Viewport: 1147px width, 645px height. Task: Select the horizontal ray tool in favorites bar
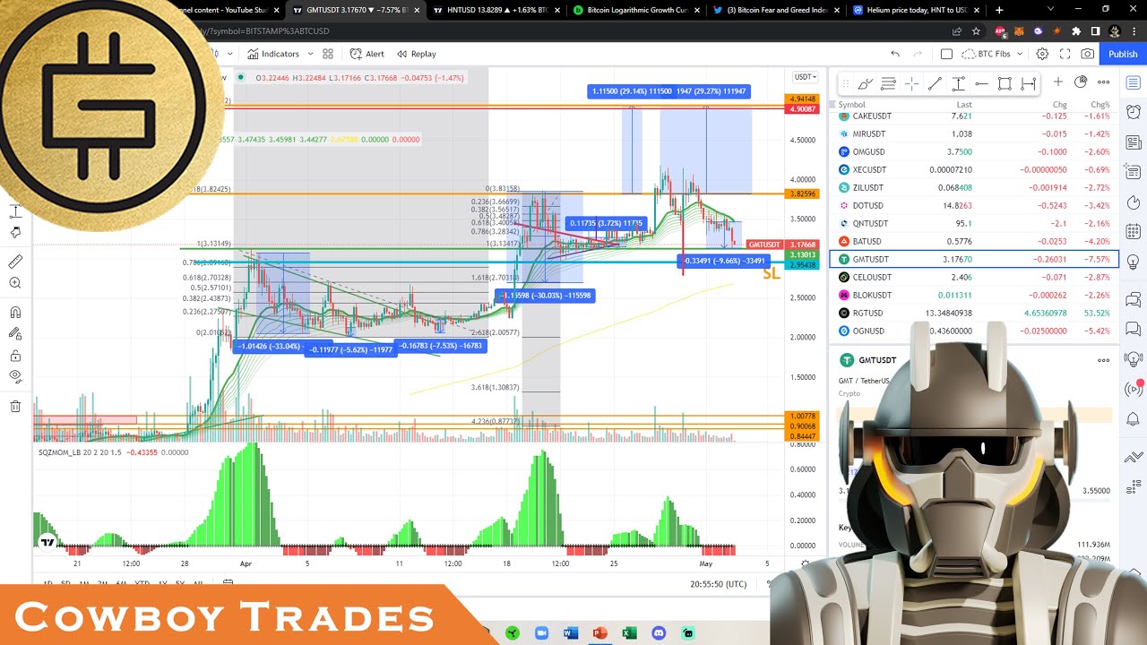tap(981, 83)
